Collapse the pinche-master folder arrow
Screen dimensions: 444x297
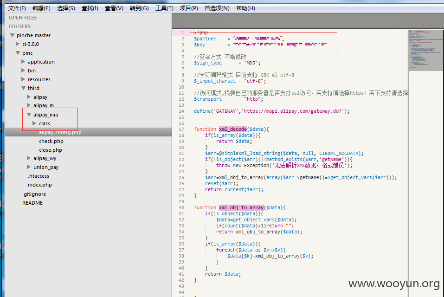tap(12, 35)
